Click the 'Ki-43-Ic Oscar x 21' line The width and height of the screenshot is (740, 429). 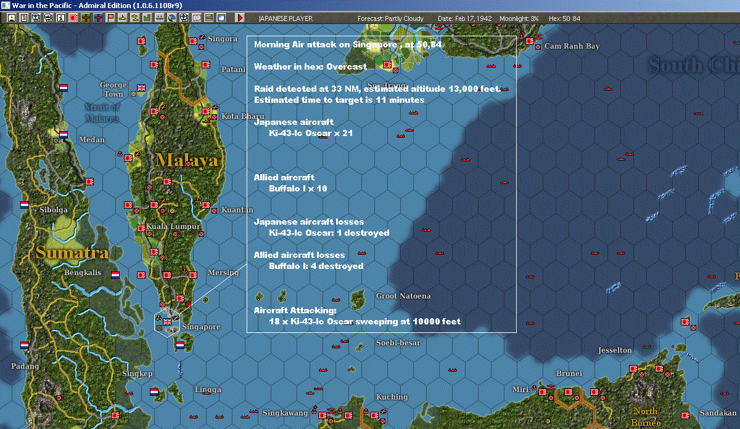click(x=311, y=133)
